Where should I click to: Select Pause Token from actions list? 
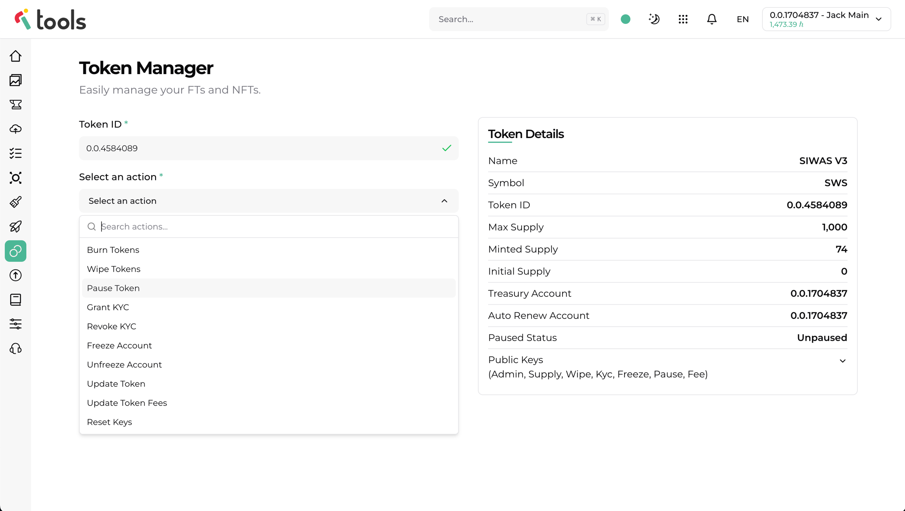(113, 288)
